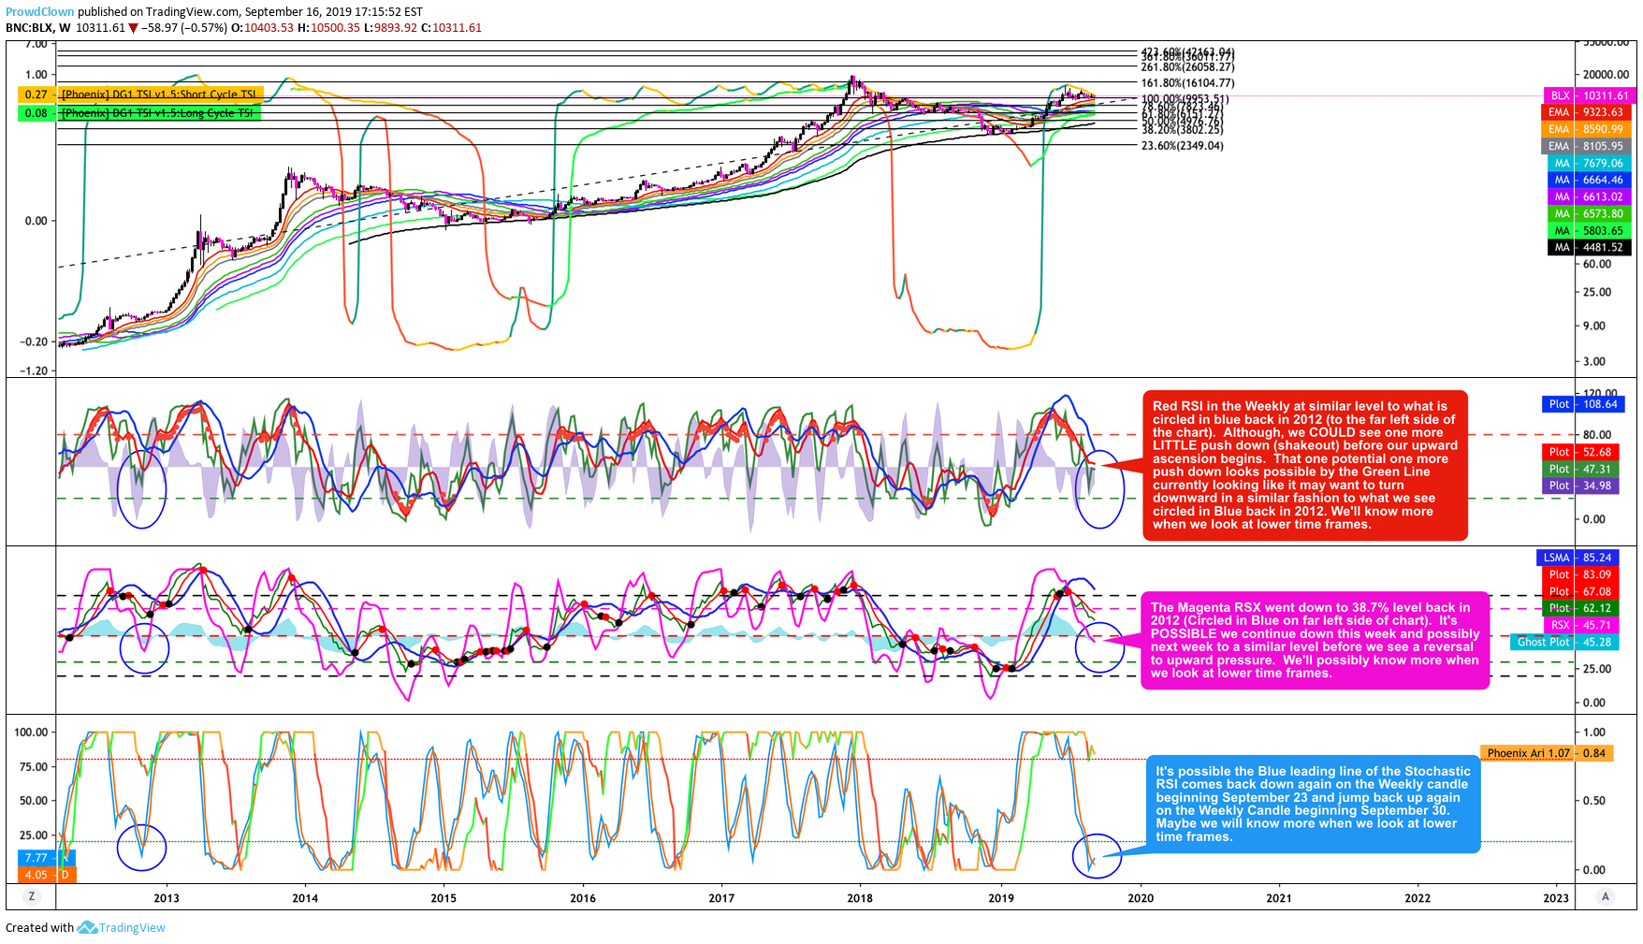Screen dimensions: 1643x944
Task: Click the Z timezone button below the chart
Action: (32, 896)
